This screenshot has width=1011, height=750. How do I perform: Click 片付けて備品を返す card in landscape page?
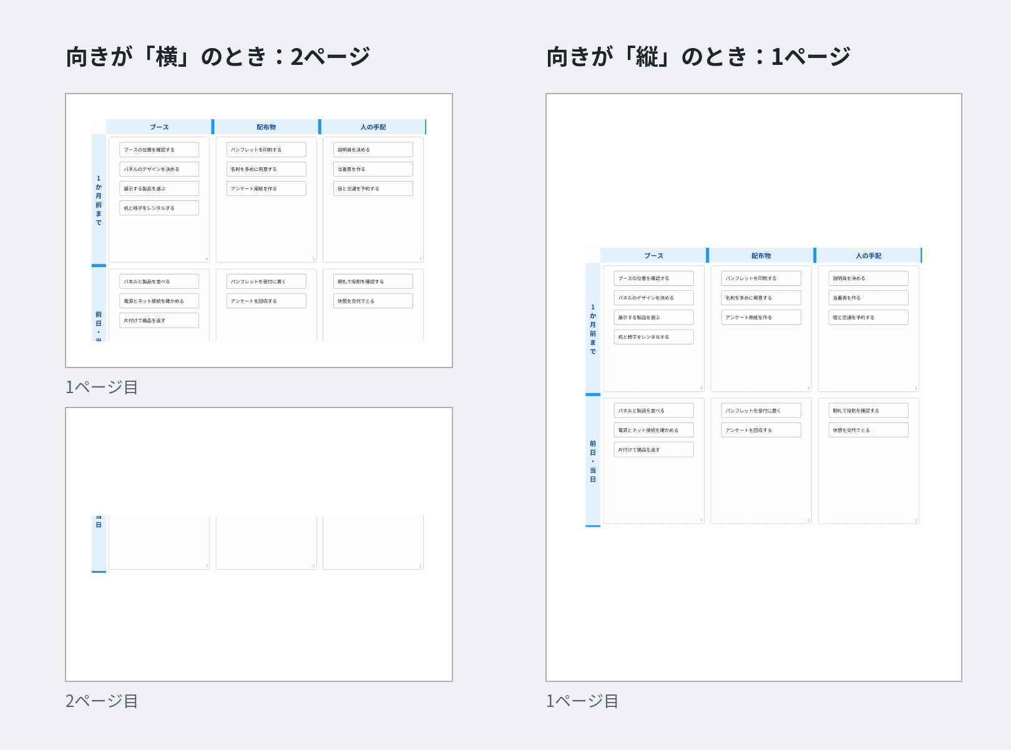point(159,320)
